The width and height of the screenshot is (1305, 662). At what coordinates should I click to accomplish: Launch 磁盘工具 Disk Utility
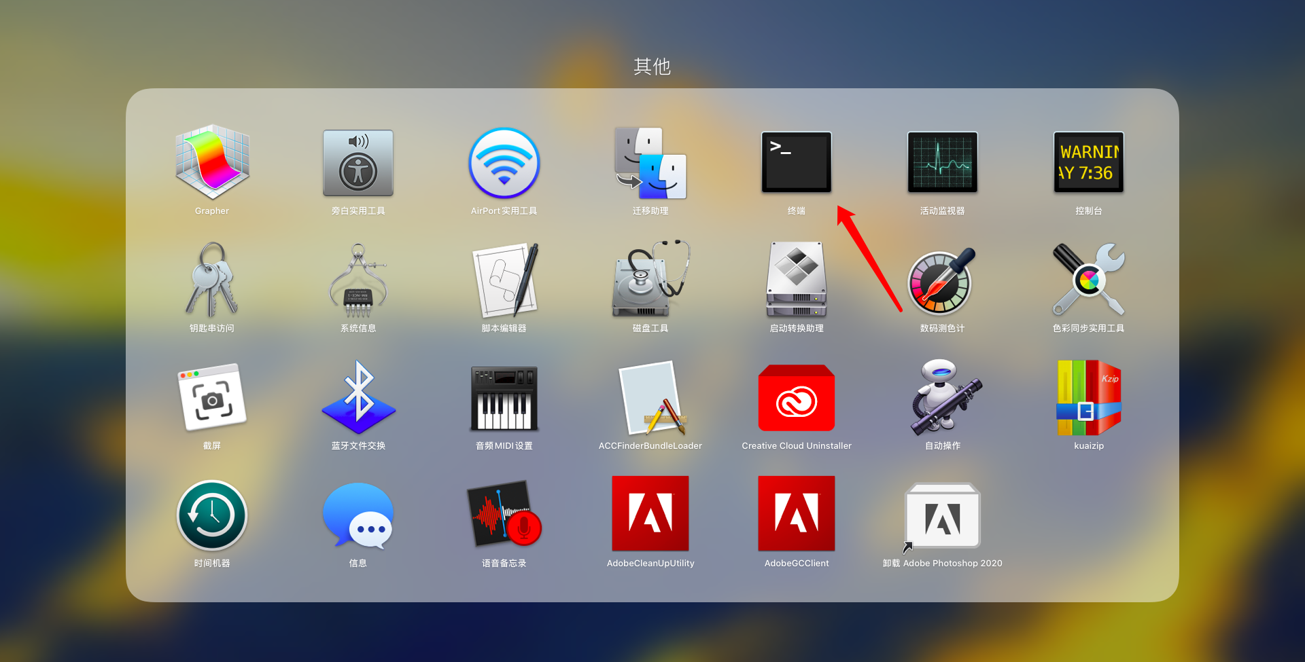(650, 280)
